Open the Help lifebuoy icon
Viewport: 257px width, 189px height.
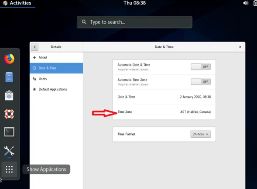[9, 114]
